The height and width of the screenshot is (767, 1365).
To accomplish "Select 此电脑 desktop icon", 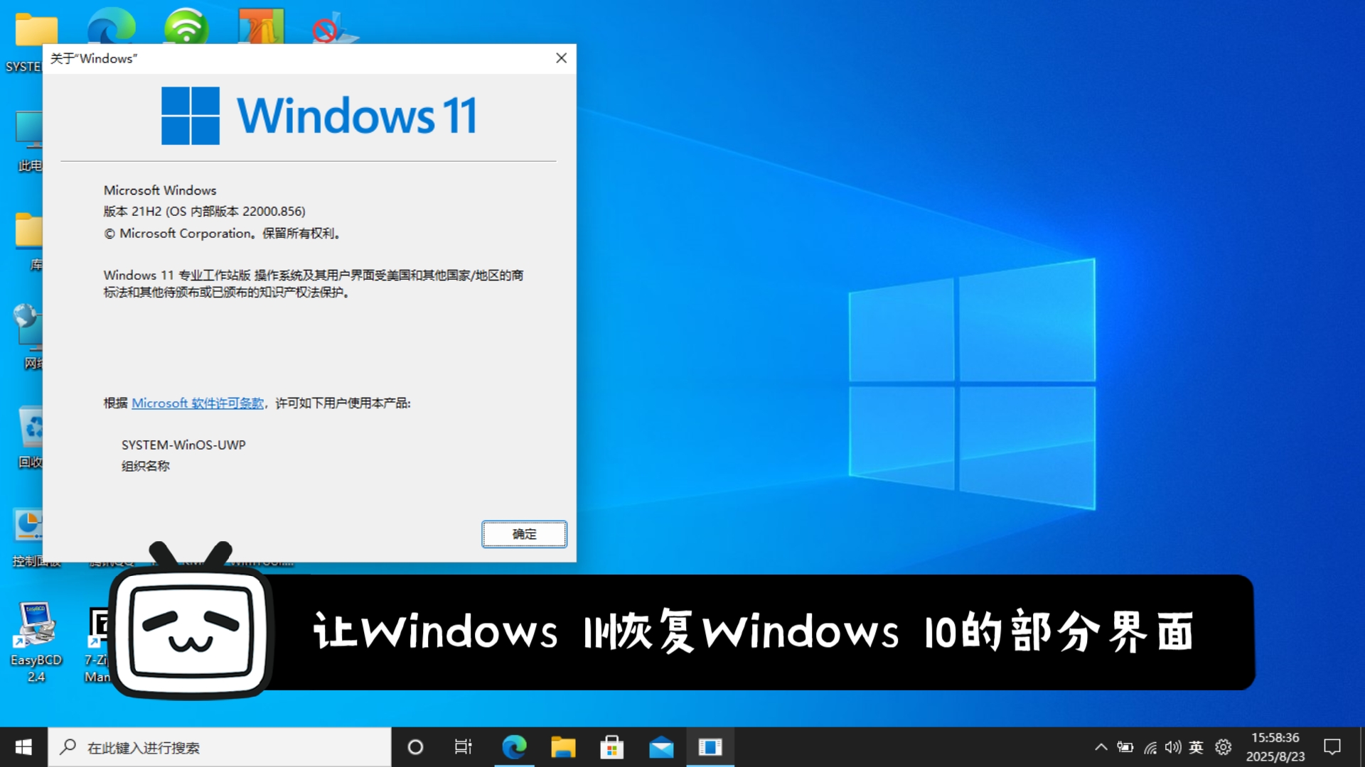I will click(28, 141).
